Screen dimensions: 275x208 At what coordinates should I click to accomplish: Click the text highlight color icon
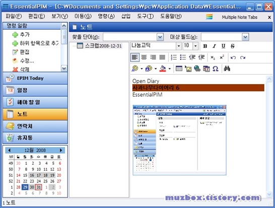pos(149,68)
